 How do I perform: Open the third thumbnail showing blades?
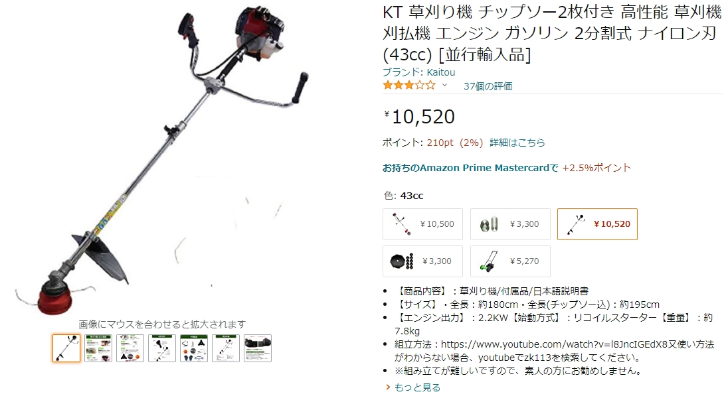[130, 348]
